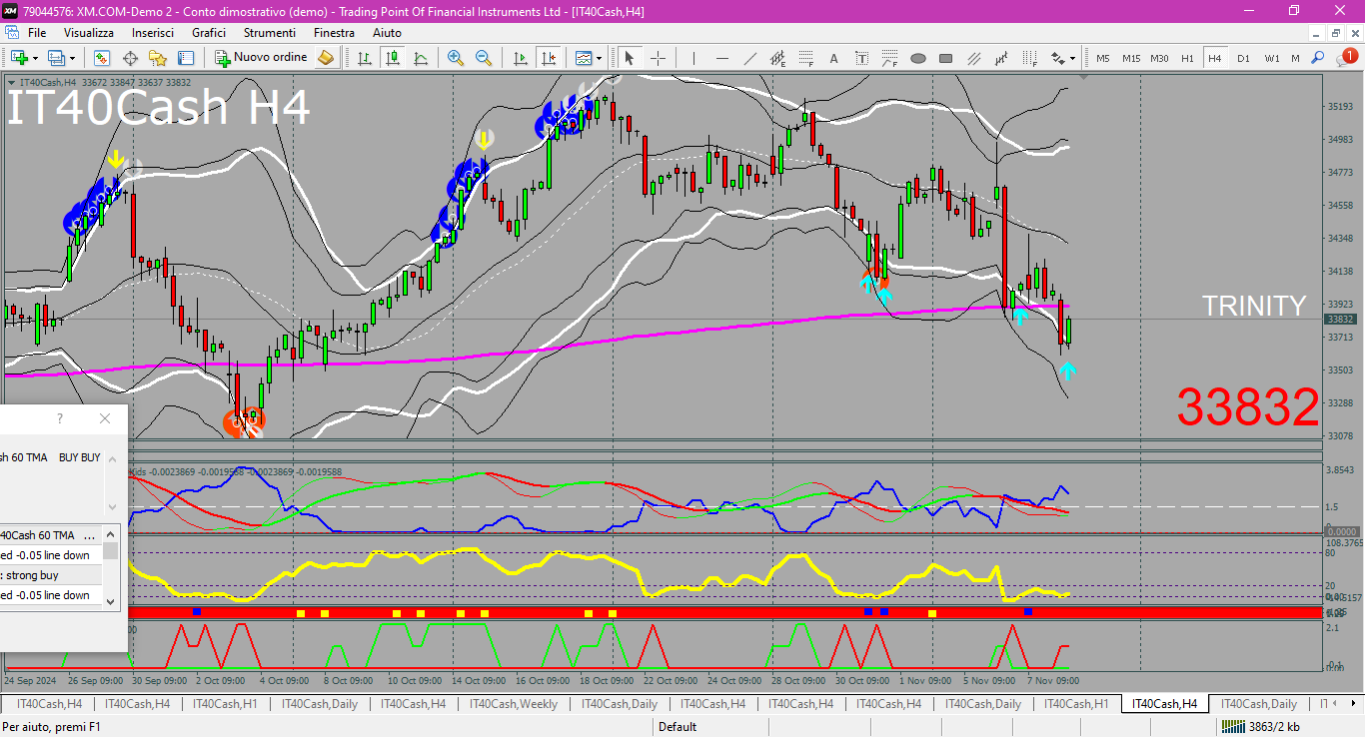
Task: Select the rectangle drawing tool
Action: (x=945, y=58)
